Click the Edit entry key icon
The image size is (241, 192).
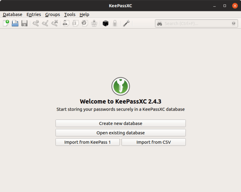(45, 23)
